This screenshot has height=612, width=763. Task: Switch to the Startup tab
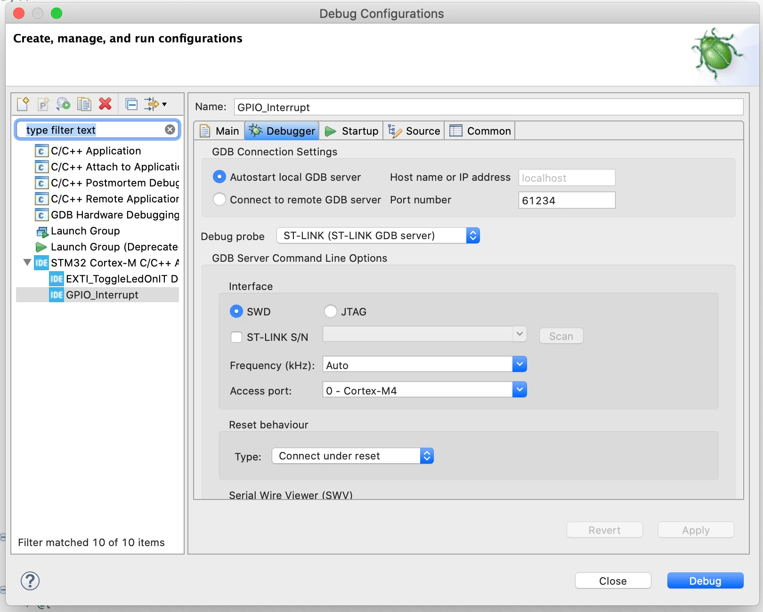click(351, 131)
